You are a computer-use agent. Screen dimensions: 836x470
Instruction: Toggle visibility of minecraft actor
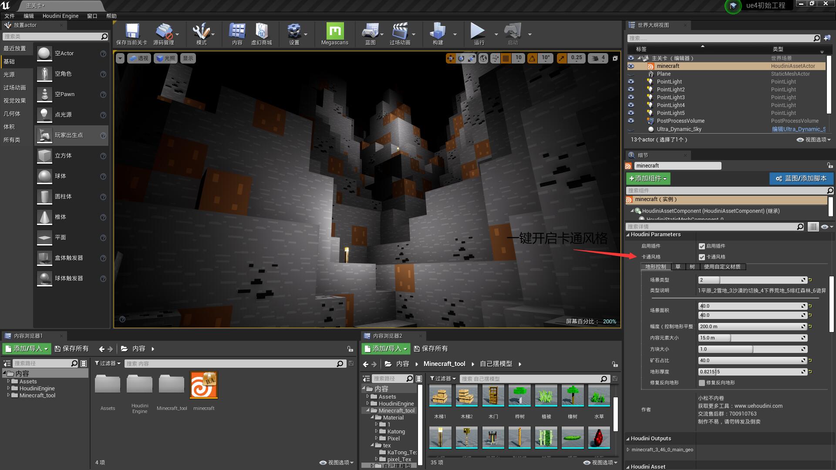(631, 66)
